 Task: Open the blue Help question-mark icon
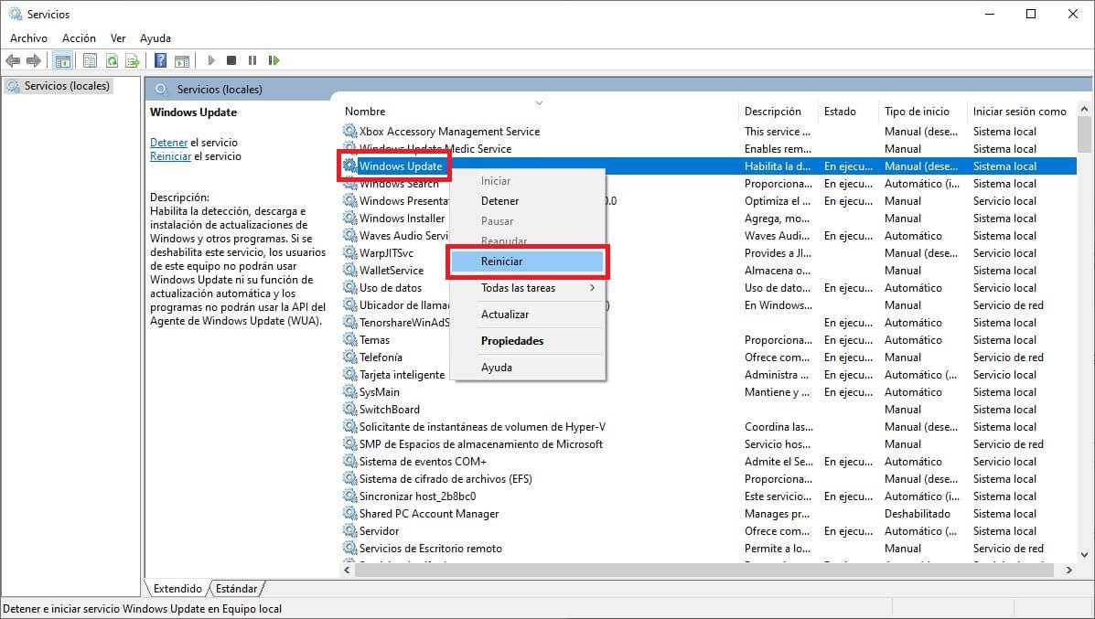[x=161, y=60]
